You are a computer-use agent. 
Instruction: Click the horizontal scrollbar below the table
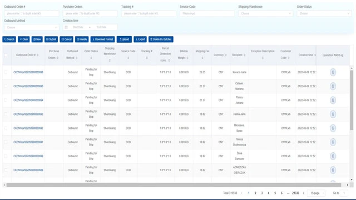click(x=174, y=185)
